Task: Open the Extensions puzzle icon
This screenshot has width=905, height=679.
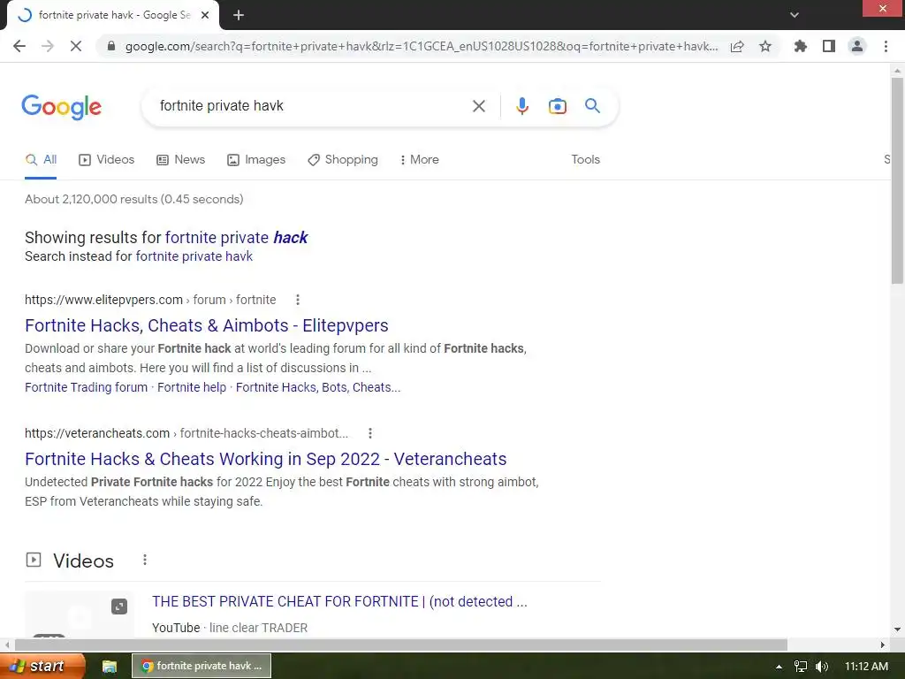Action: point(801,46)
